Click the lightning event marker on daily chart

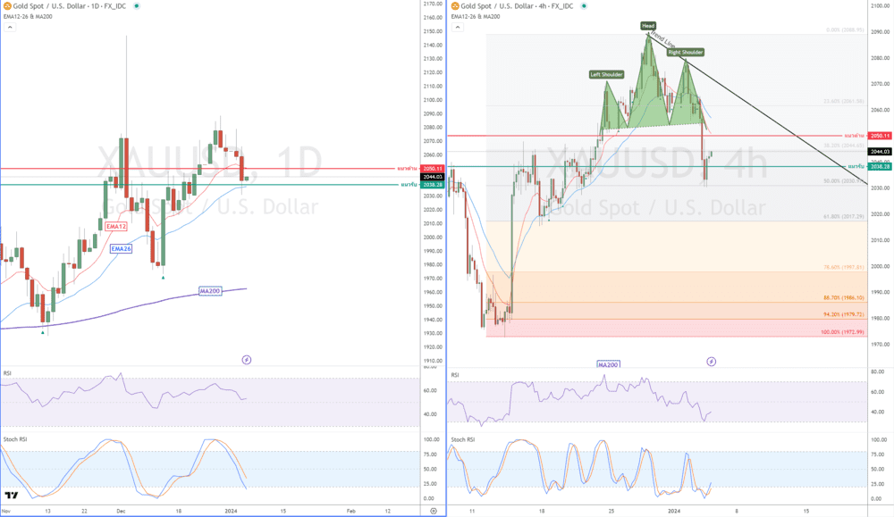[x=247, y=360]
